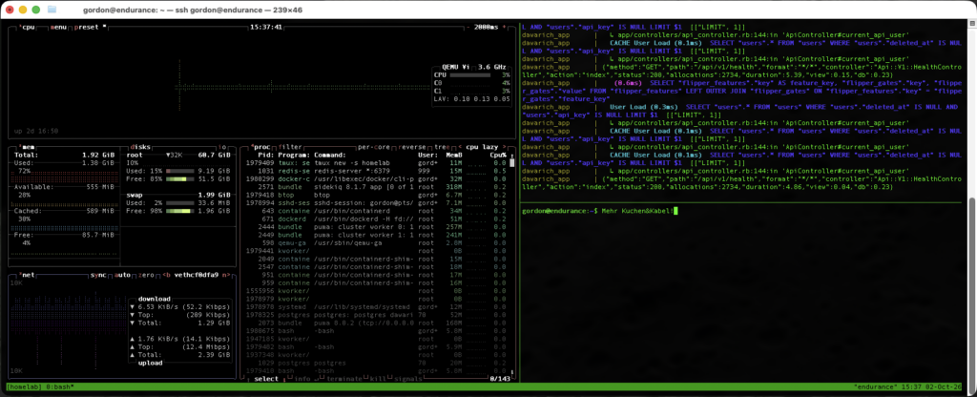Image resolution: width=977 pixels, height=397 pixels.
Task: Select the puma cluster worker 0 row
Action: [x=376, y=227]
